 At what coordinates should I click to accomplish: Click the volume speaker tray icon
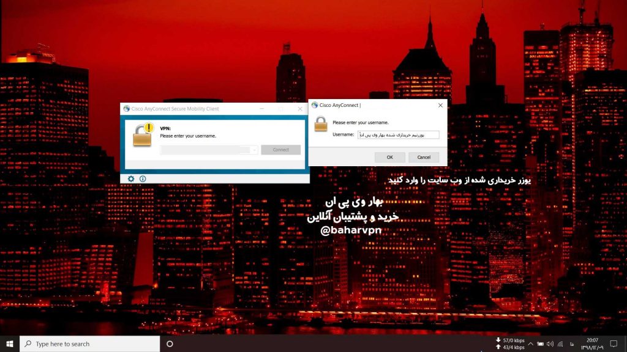550,343
